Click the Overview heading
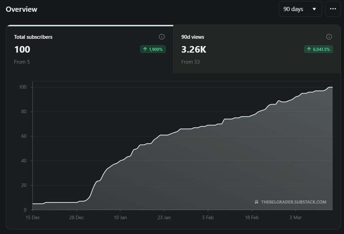 pyautogui.click(x=21, y=9)
